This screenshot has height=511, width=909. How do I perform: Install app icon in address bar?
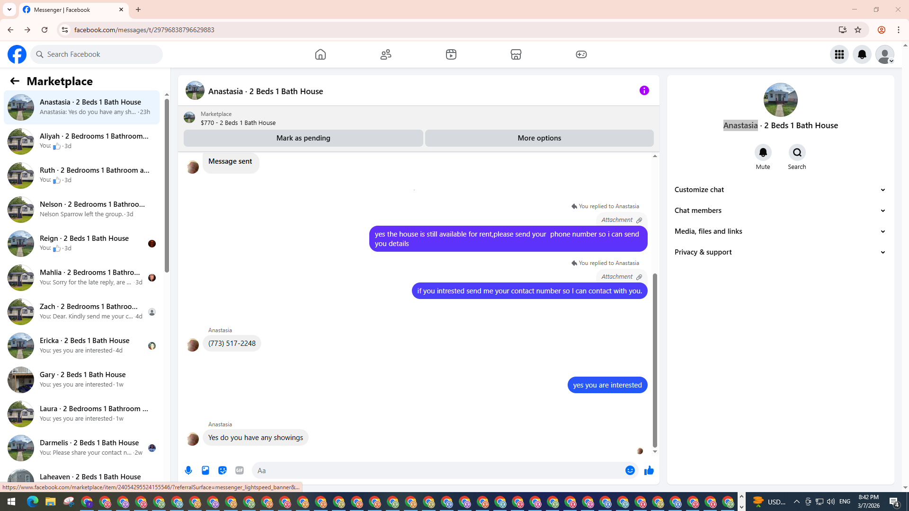842,30
